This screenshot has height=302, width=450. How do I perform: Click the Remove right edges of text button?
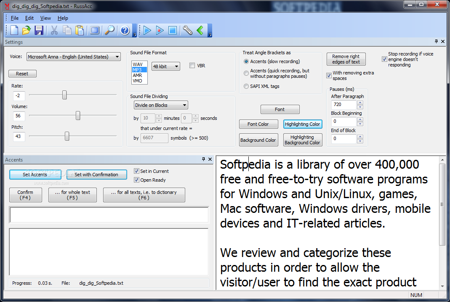pyautogui.click(x=346, y=59)
